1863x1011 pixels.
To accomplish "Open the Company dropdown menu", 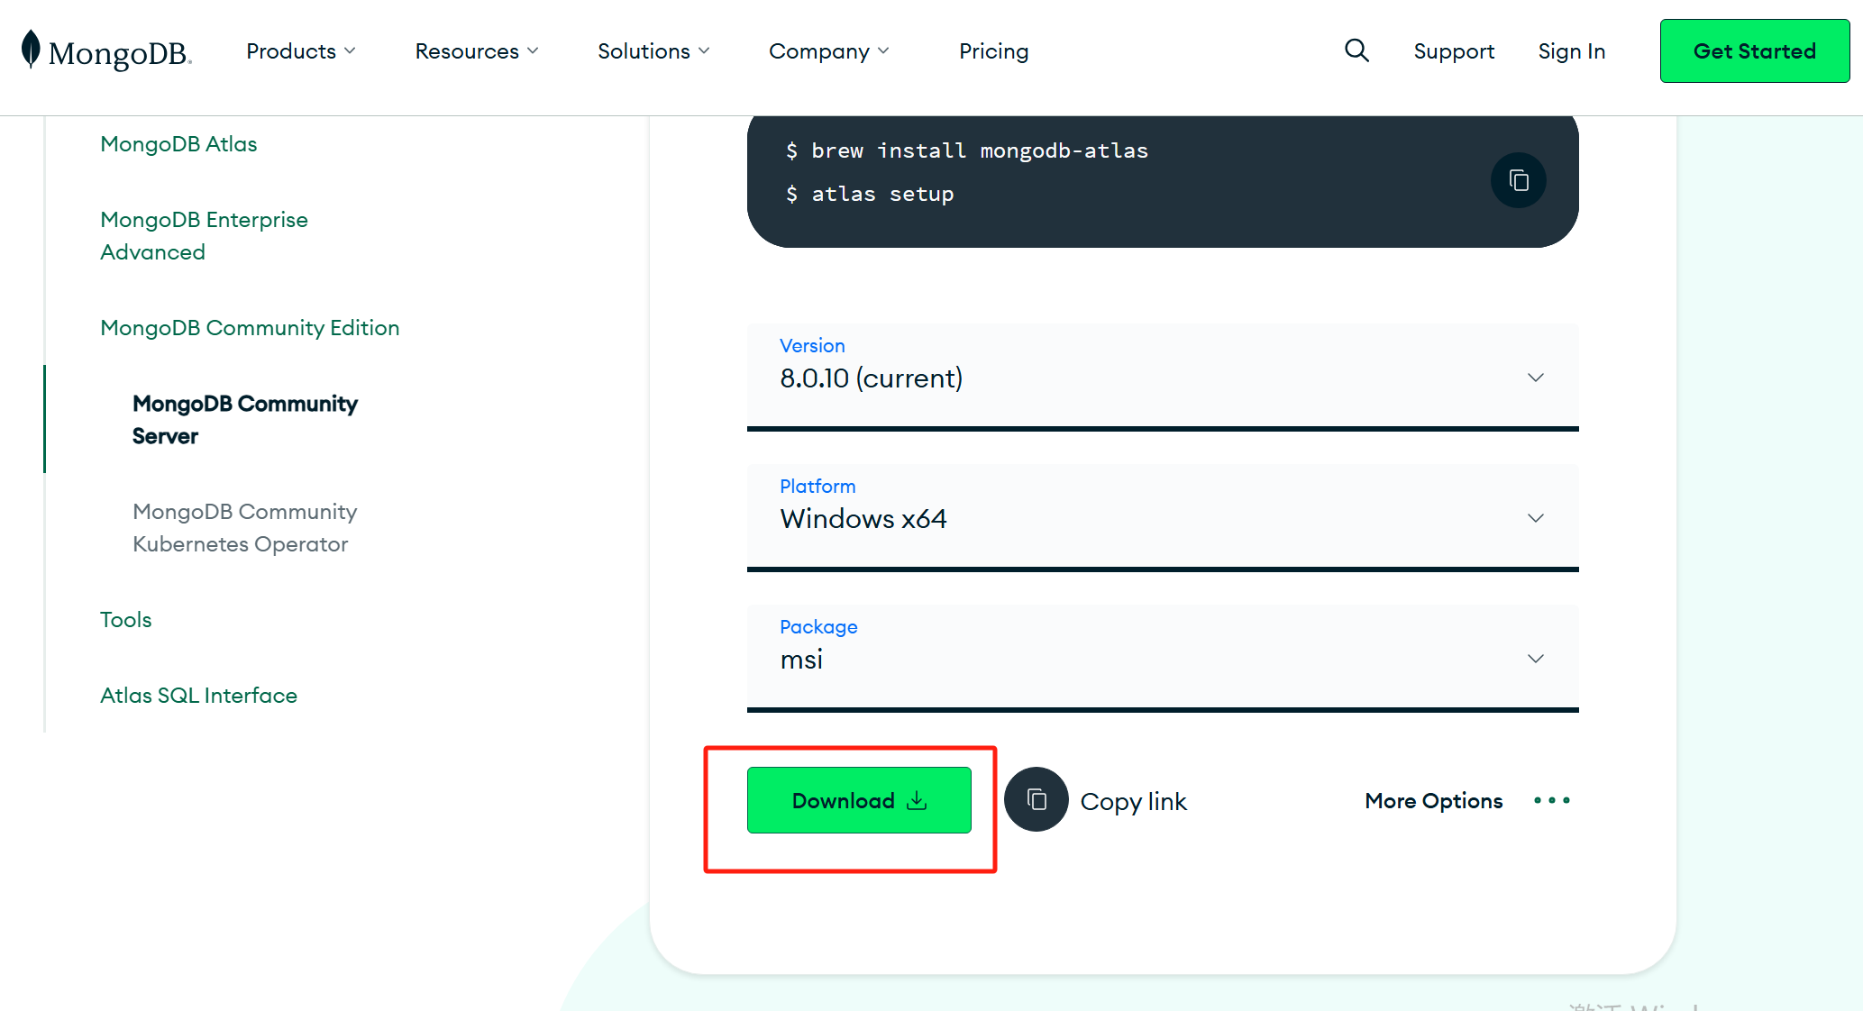I will 828,51.
